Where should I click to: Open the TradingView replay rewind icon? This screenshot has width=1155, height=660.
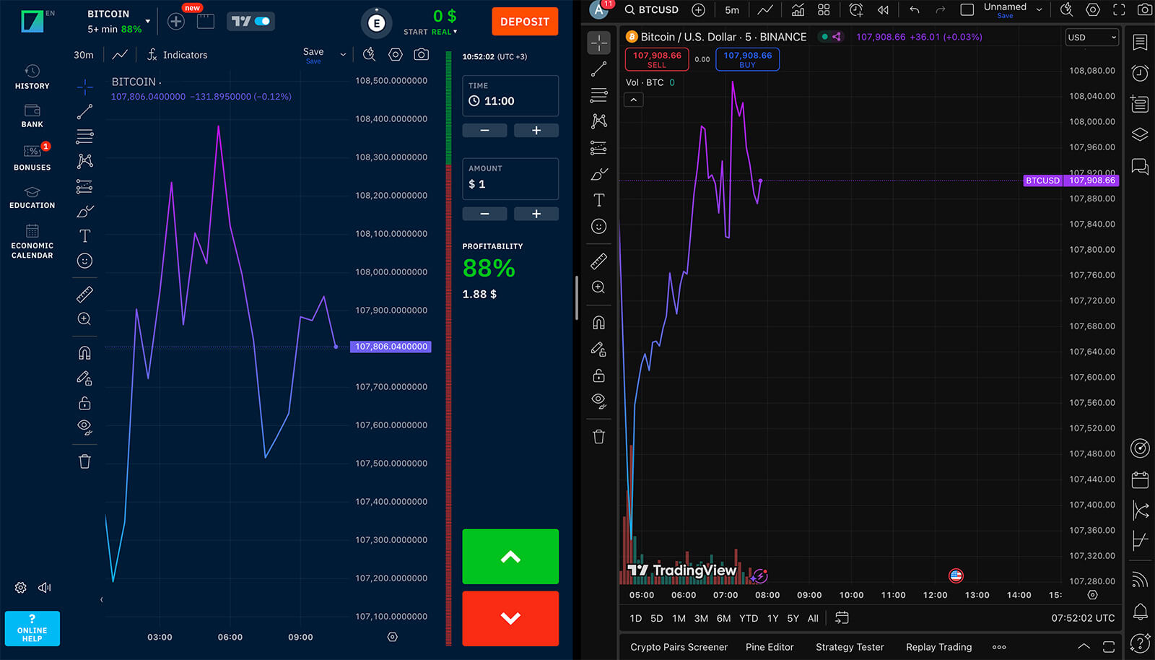click(882, 10)
